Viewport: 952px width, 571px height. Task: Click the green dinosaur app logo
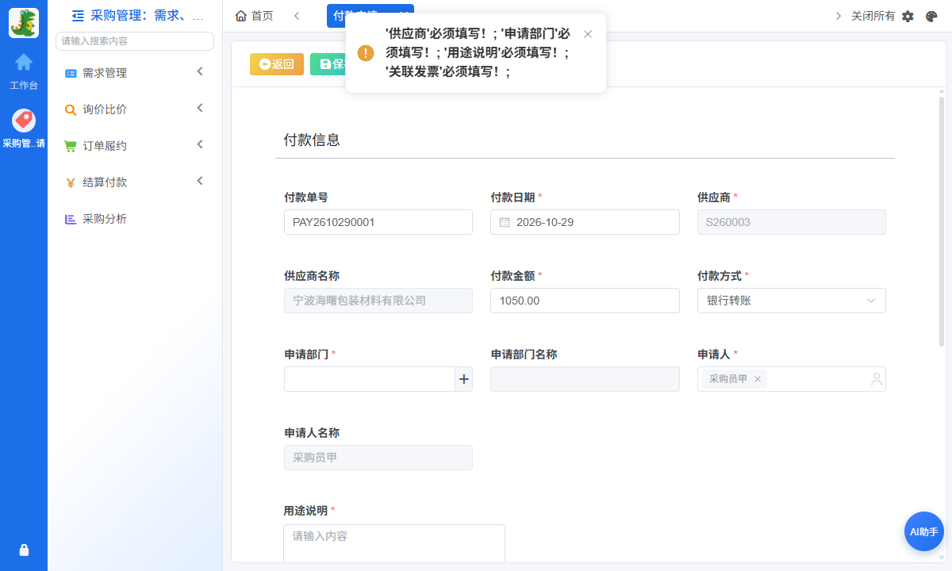24,23
